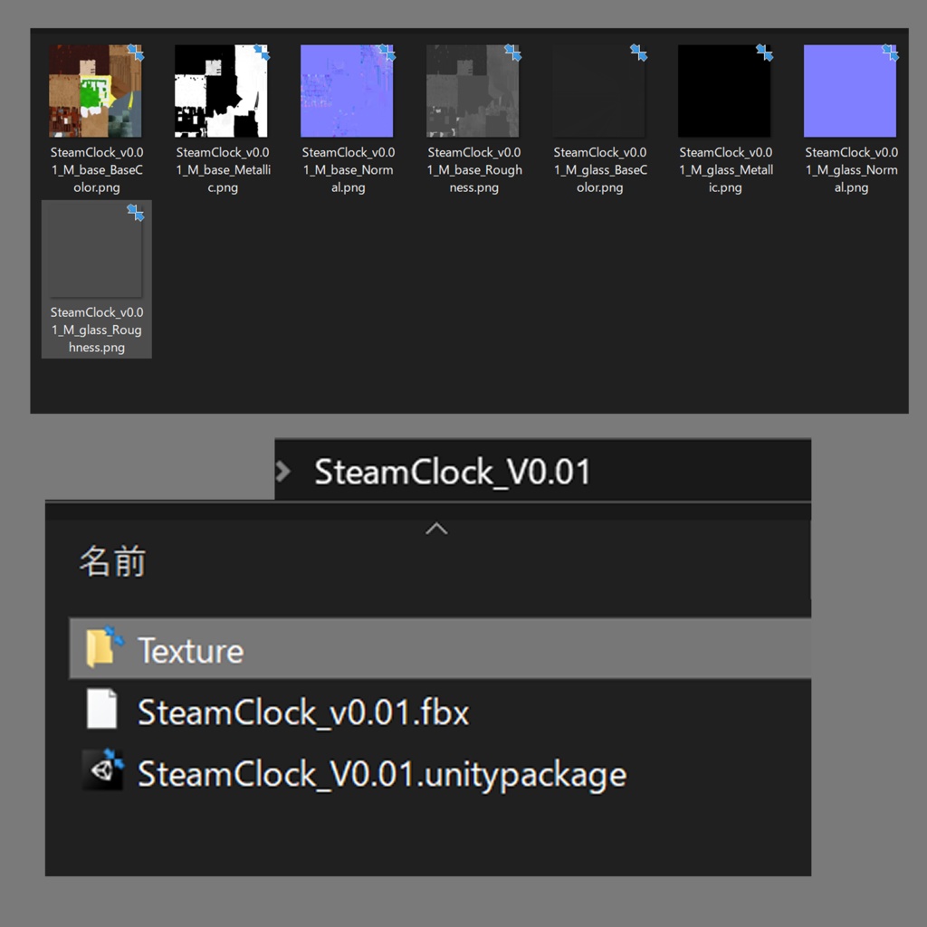
Task: Collapse the pane with the upward chevron
Action: point(437,528)
